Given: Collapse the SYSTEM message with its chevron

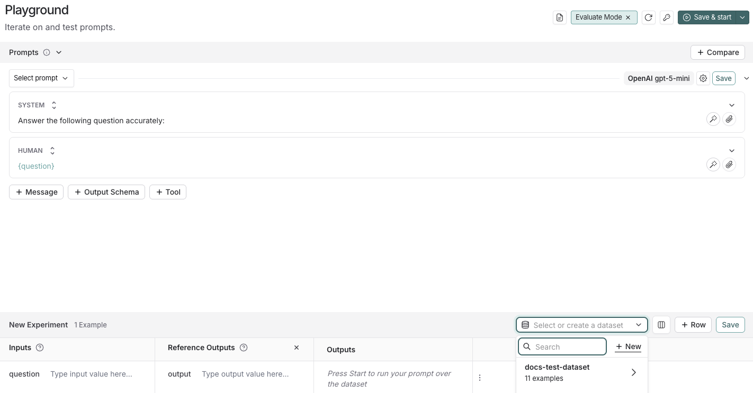Looking at the screenshot, I should coord(732,105).
